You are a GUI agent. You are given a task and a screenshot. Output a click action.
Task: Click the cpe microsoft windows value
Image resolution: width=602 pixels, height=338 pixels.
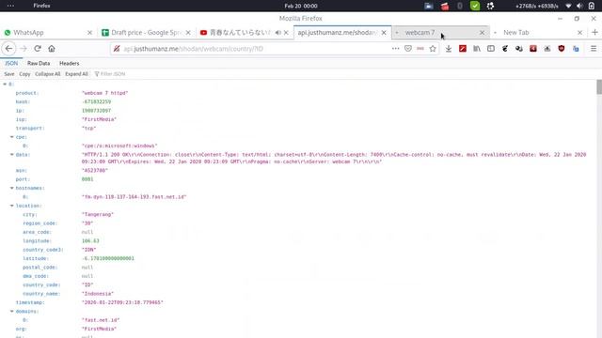pos(119,146)
